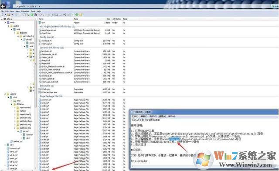Open the File menu

click(x=2, y=11)
